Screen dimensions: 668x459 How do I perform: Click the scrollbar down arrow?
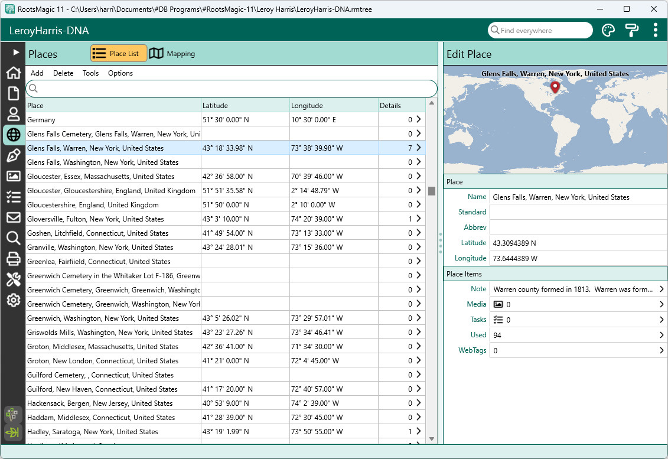432,438
